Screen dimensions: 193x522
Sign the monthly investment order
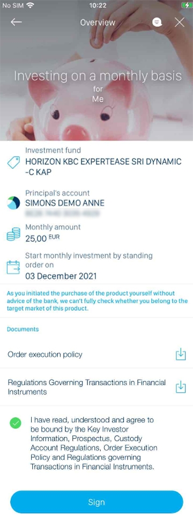96,502
